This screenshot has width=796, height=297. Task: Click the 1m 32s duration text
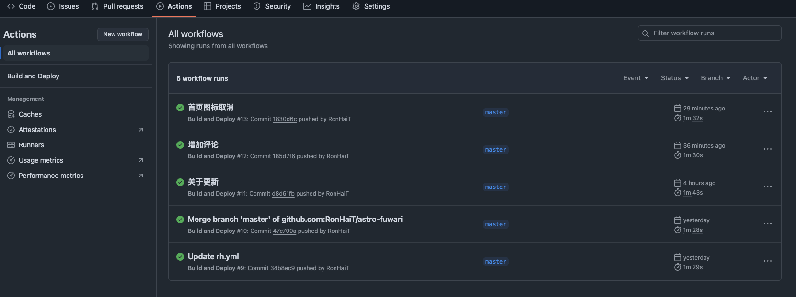point(693,118)
